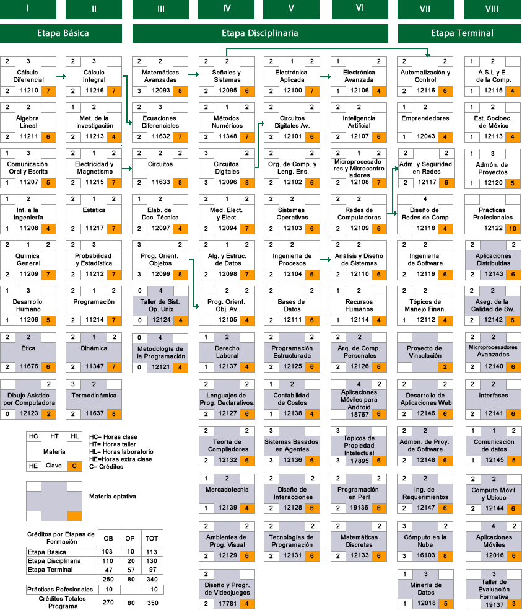Click the Derecho Laboral elective
Screen dimensions: 522x610
(227, 353)
